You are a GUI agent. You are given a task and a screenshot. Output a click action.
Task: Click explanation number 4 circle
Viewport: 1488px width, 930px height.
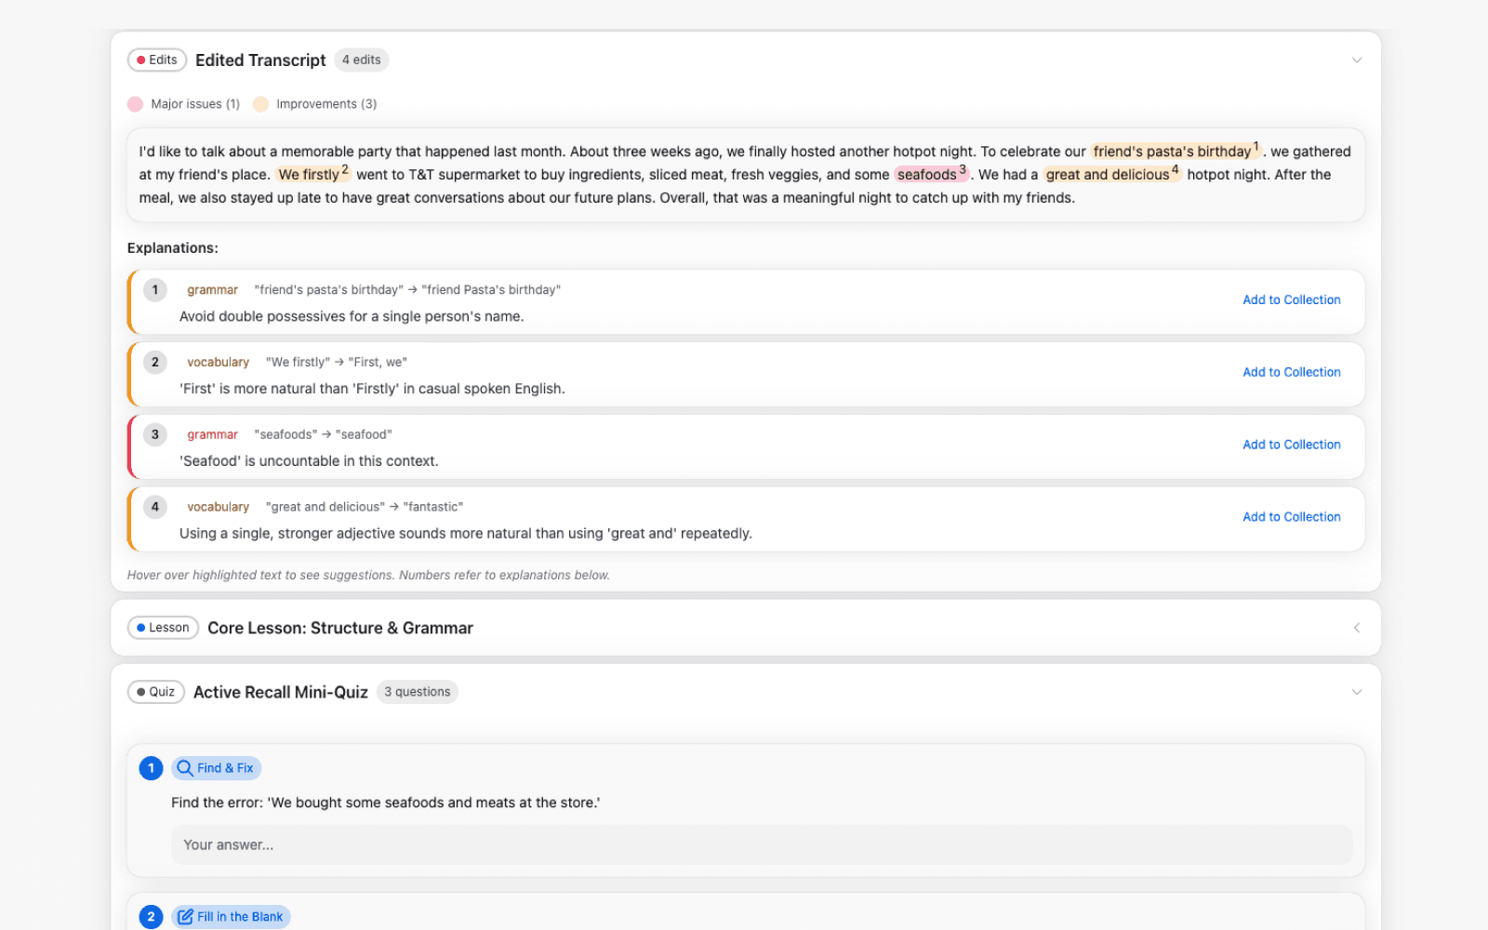[x=155, y=507]
